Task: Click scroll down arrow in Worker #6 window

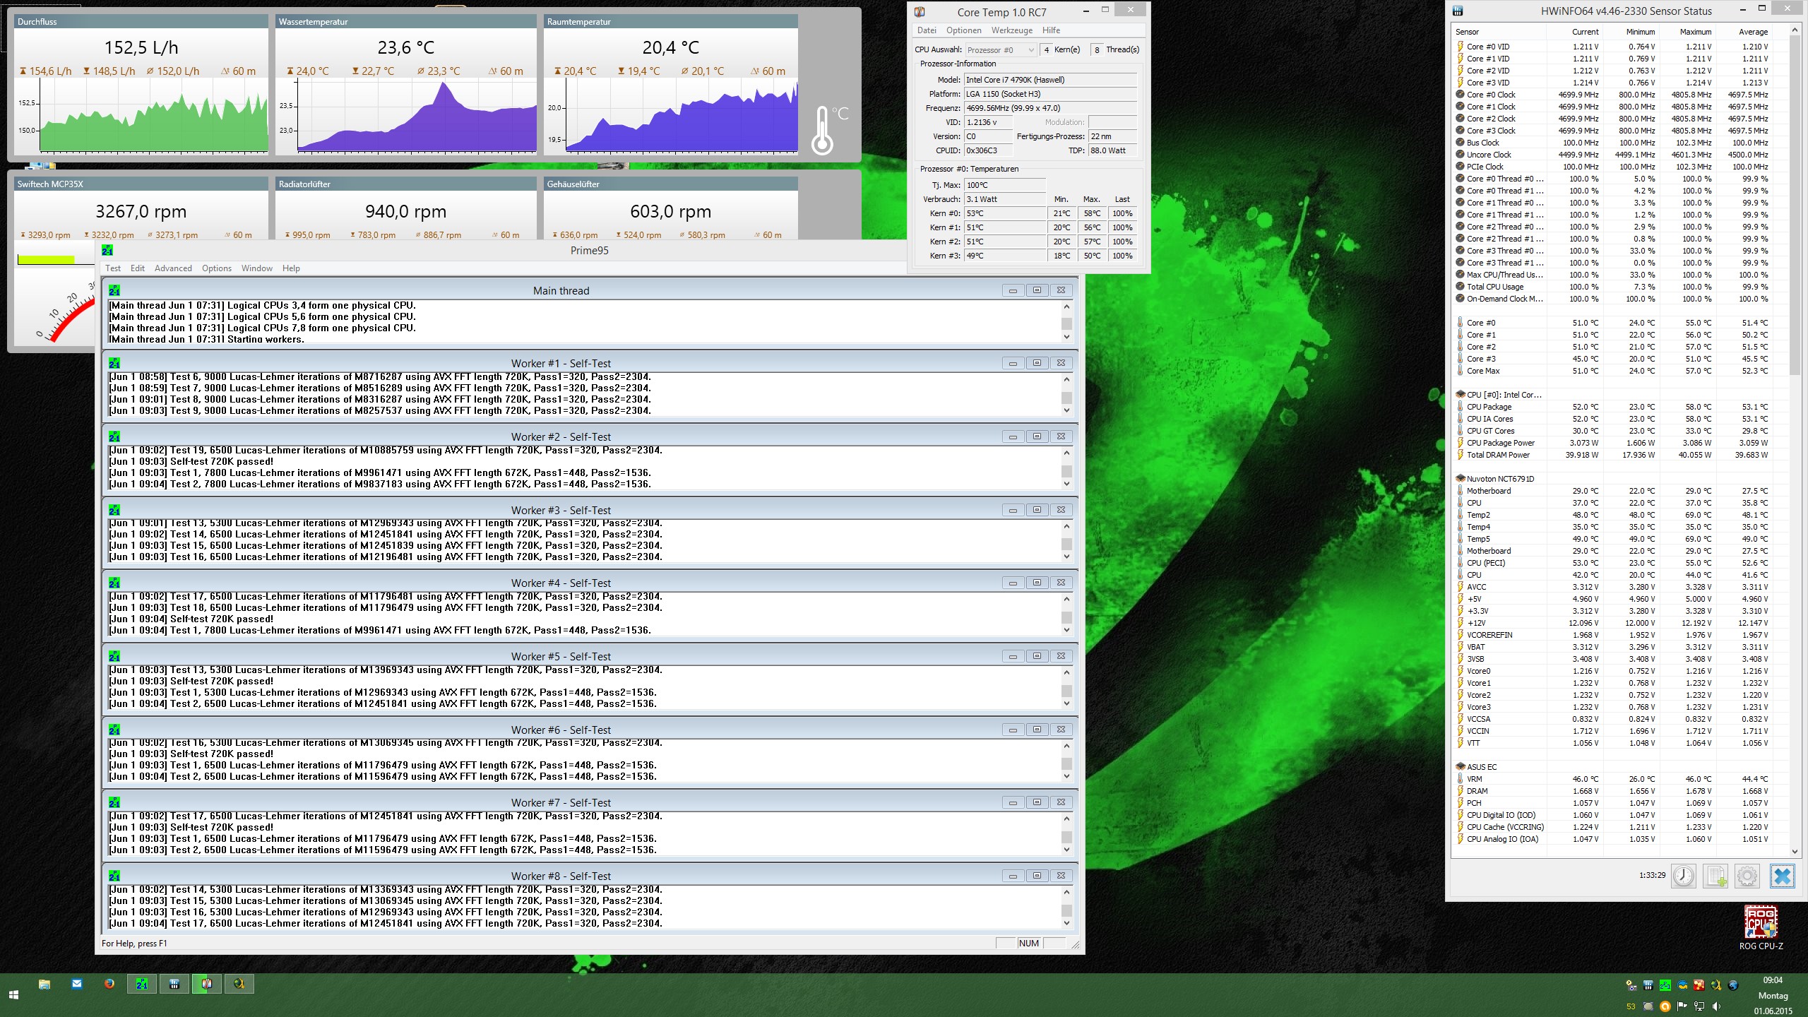Action: point(1066,776)
